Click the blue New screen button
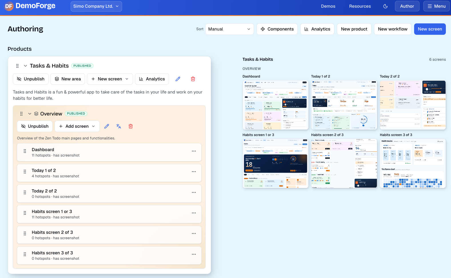This screenshot has width=451, height=278. coord(430,29)
